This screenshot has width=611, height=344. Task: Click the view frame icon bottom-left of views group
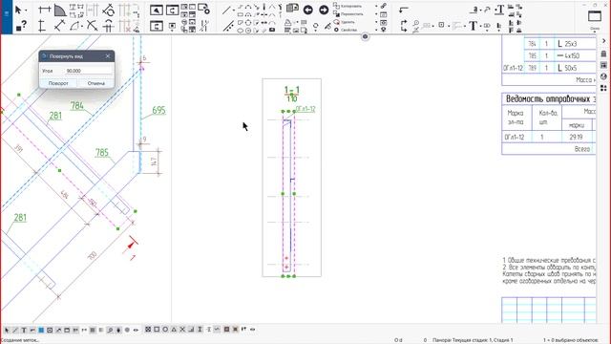157,26
